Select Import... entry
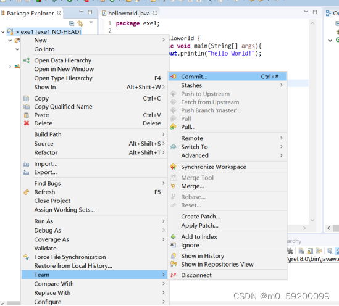Image resolution: width=339 pixels, height=306 pixels. (x=94, y=164)
